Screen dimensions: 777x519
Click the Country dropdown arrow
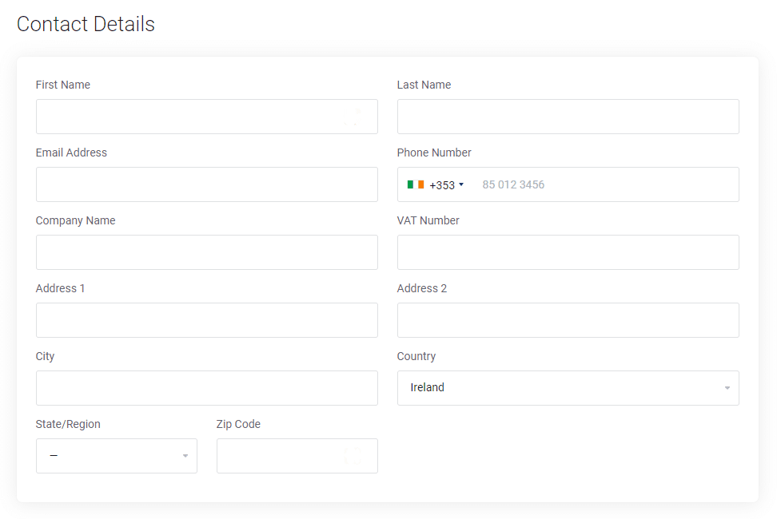pyautogui.click(x=727, y=388)
